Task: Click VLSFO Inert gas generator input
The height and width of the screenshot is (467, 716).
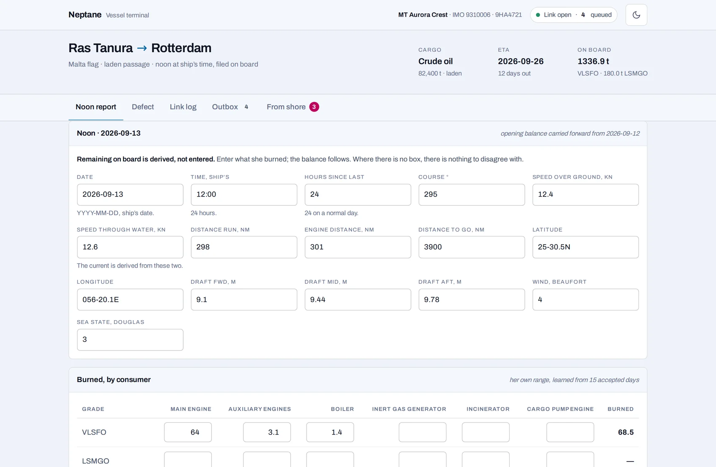Action: 422,432
